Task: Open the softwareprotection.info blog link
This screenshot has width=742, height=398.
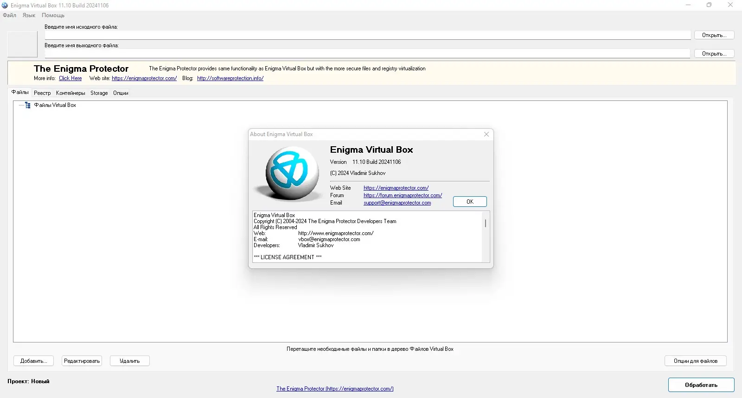Action: (230, 78)
